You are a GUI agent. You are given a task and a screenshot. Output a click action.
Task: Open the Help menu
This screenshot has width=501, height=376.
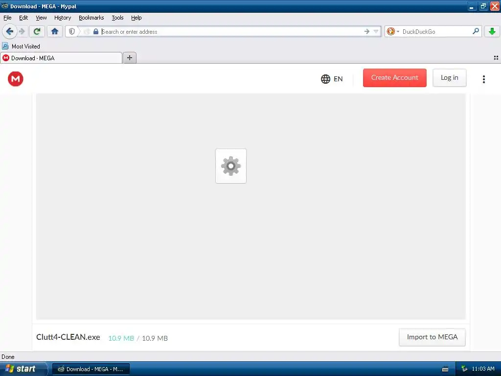[x=137, y=18]
